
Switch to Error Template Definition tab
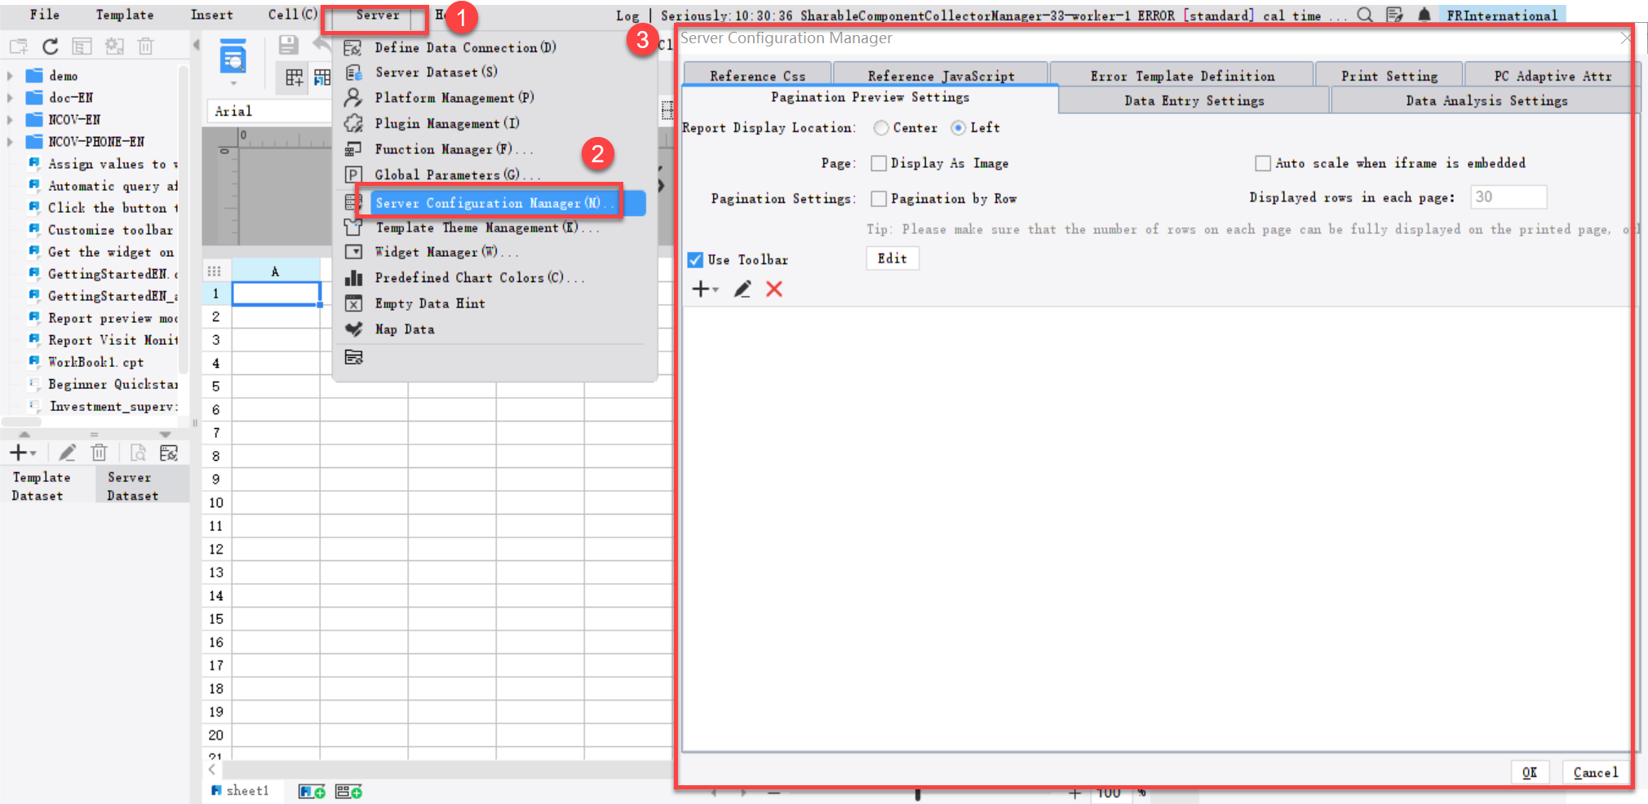[1182, 75]
